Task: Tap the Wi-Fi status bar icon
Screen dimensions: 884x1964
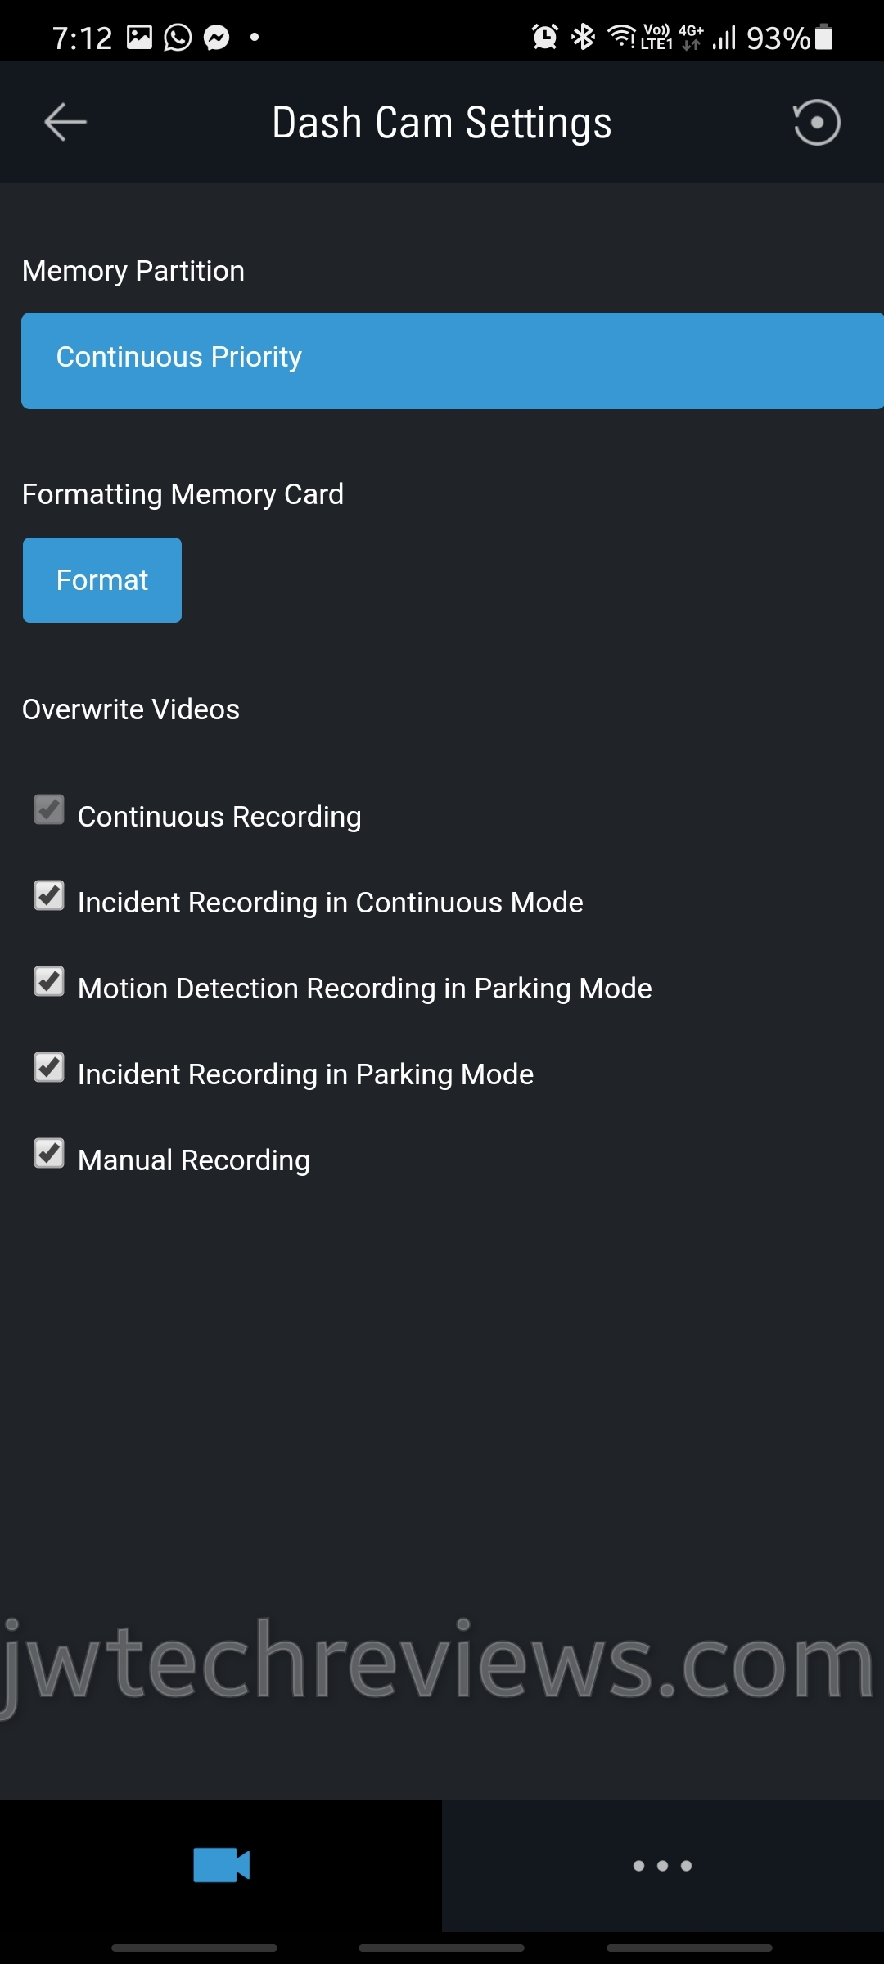Action: [x=622, y=37]
